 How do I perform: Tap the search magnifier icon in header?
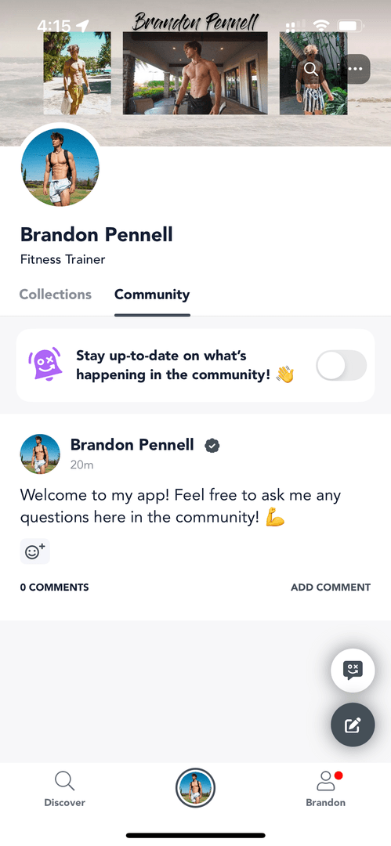click(x=310, y=69)
